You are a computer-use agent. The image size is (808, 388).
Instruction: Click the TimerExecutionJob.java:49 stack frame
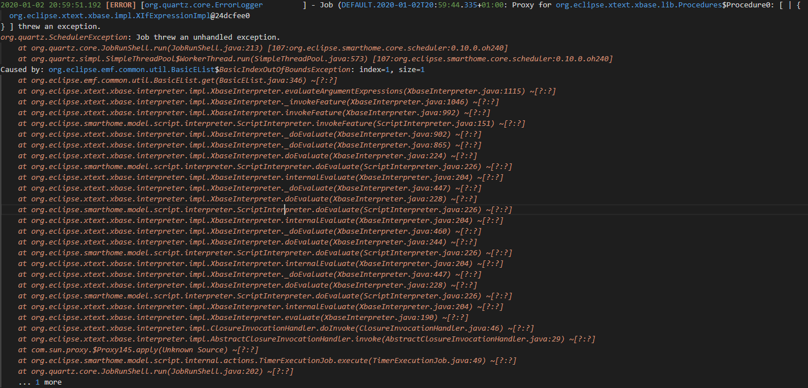(x=267, y=361)
